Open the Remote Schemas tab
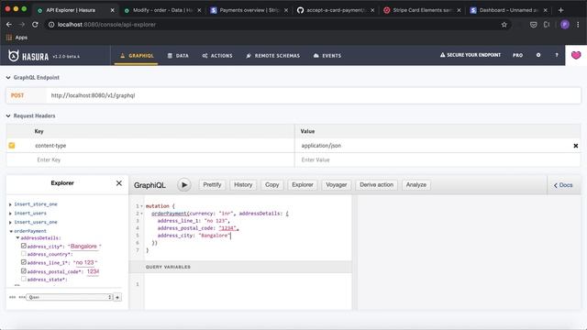Screen dimensions: 587x330 click(273, 55)
